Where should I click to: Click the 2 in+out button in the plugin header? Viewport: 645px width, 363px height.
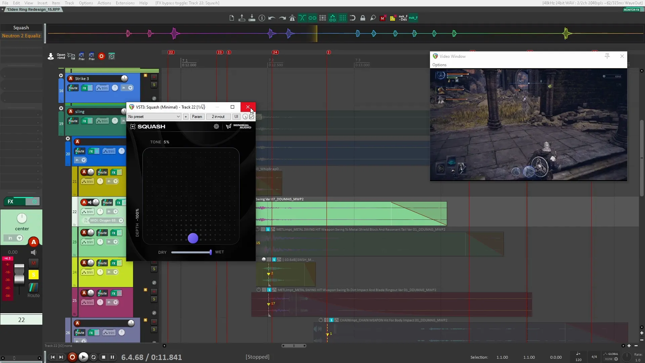218,117
